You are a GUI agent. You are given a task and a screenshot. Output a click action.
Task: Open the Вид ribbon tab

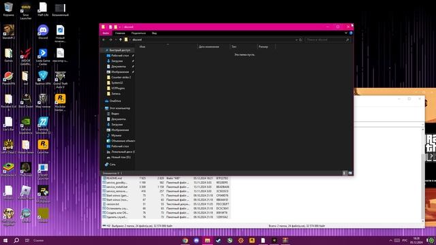coord(155,33)
